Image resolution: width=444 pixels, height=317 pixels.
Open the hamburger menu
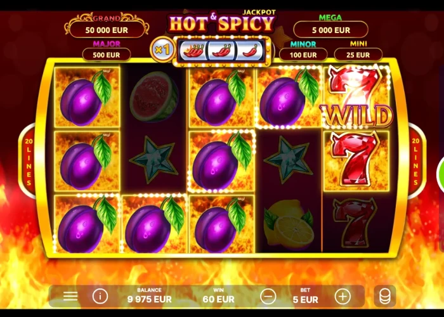click(70, 296)
